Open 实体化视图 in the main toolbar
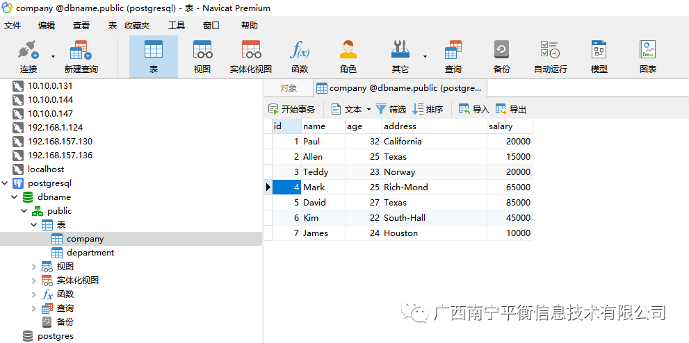The width and height of the screenshot is (689, 343). click(x=251, y=56)
